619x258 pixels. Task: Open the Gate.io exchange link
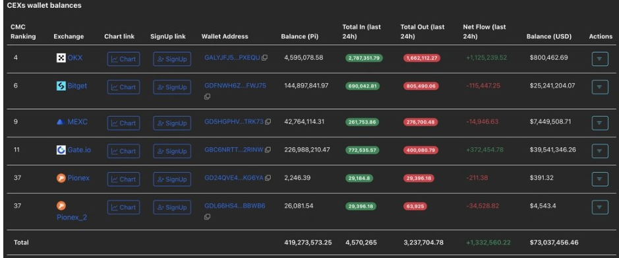[79, 150]
